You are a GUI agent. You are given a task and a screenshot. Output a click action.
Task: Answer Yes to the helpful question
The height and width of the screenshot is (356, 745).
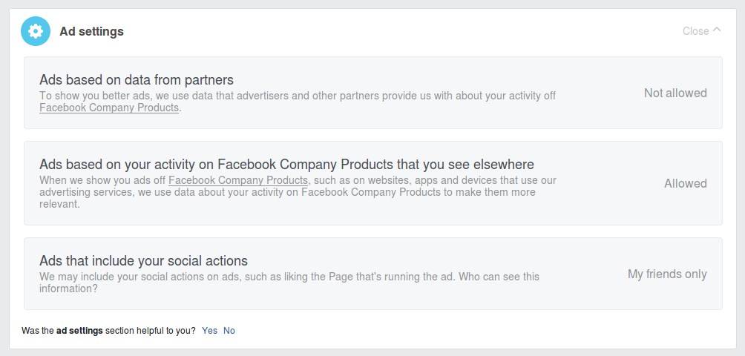pos(209,330)
